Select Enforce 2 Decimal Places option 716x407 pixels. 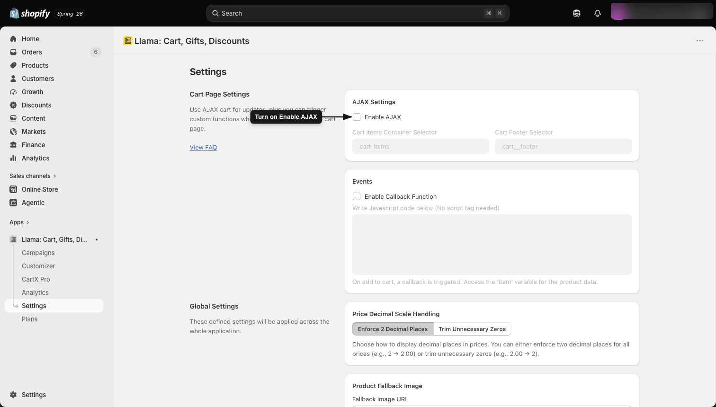click(393, 329)
